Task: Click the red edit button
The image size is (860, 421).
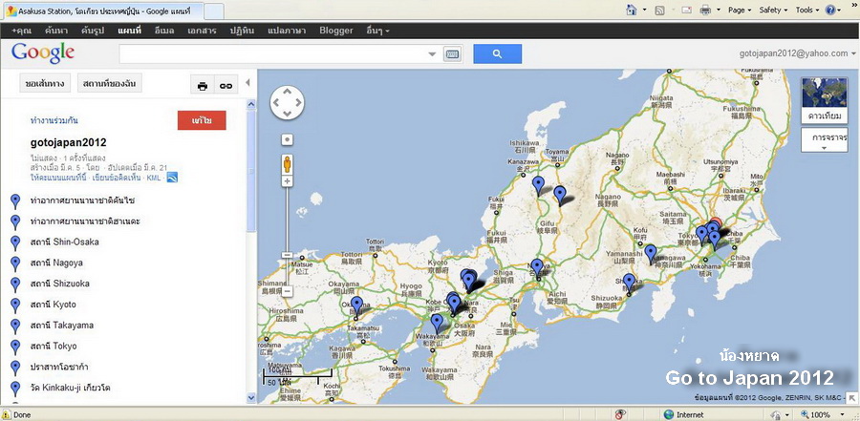Action: pos(202,120)
